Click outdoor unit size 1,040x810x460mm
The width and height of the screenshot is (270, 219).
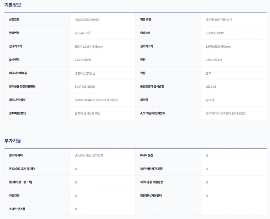(x=218, y=47)
